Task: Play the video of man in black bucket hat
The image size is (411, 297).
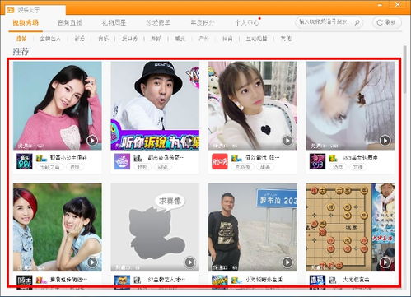Action: point(190,141)
